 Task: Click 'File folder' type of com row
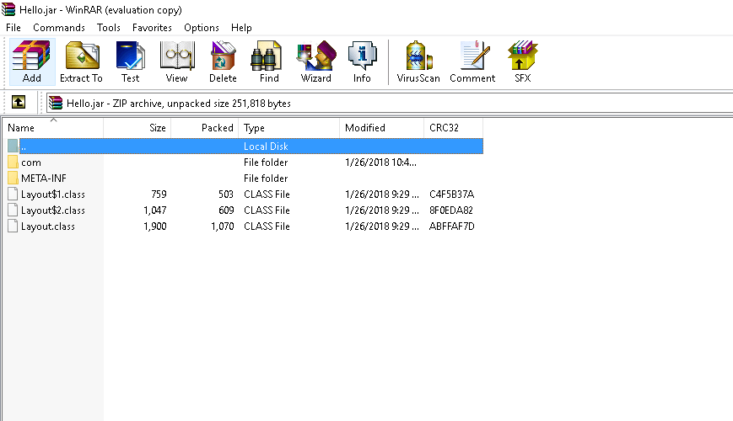tap(266, 163)
